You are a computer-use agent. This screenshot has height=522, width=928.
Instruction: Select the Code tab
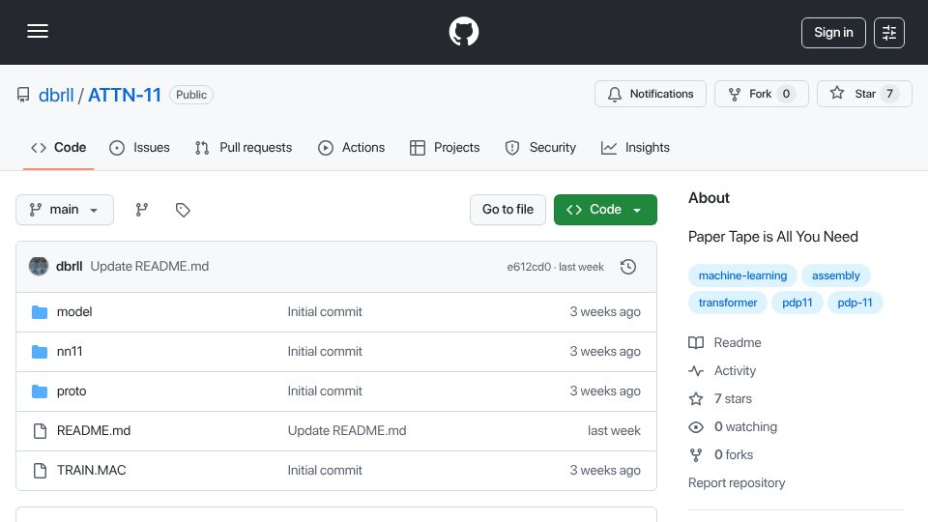(59, 147)
